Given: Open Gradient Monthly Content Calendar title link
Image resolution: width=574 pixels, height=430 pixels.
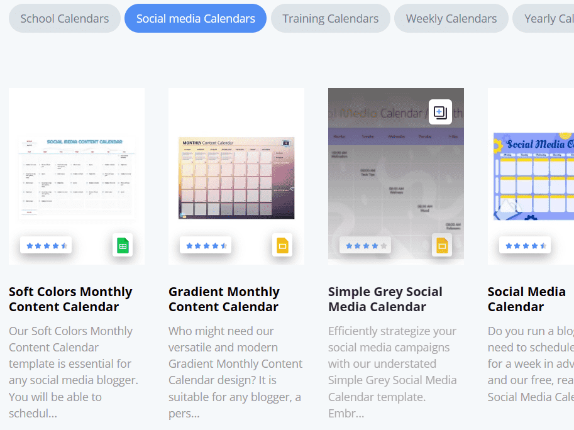Looking at the screenshot, I should tap(224, 299).
